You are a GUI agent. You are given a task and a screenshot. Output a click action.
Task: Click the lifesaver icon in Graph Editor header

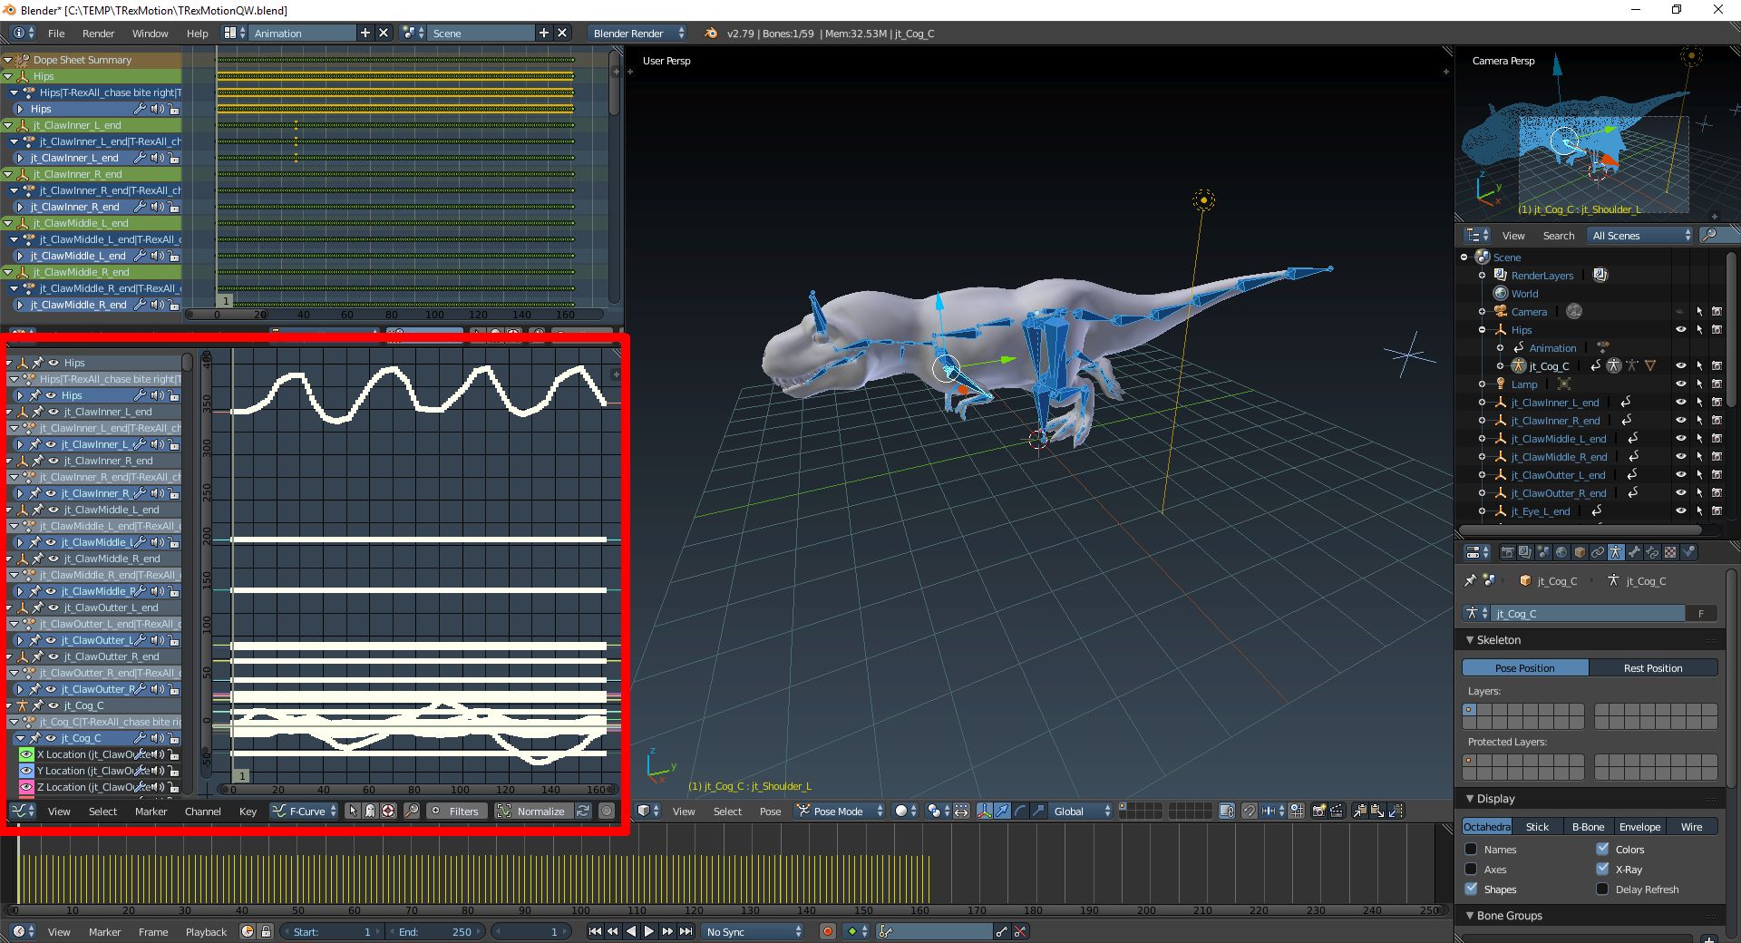pos(388,812)
